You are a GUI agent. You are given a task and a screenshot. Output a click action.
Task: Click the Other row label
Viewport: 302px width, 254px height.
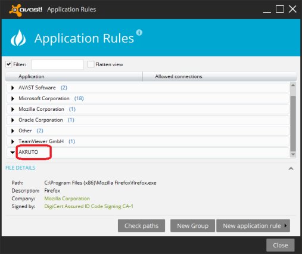click(25, 131)
